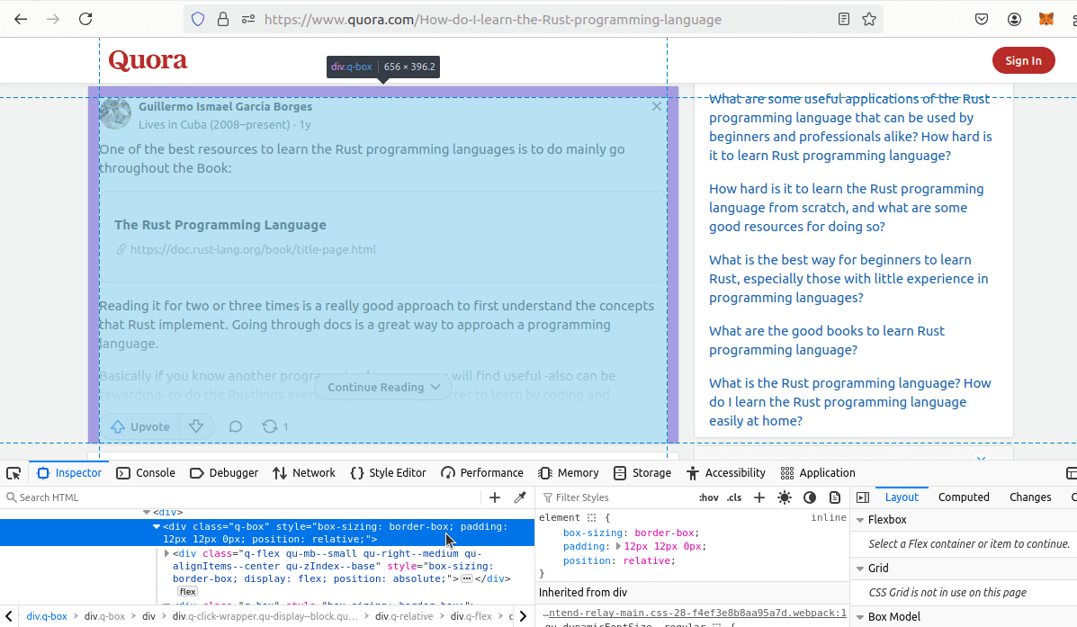The width and height of the screenshot is (1077, 627).
Task: Collapse the selected div.q-box node
Action: click(157, 527)
